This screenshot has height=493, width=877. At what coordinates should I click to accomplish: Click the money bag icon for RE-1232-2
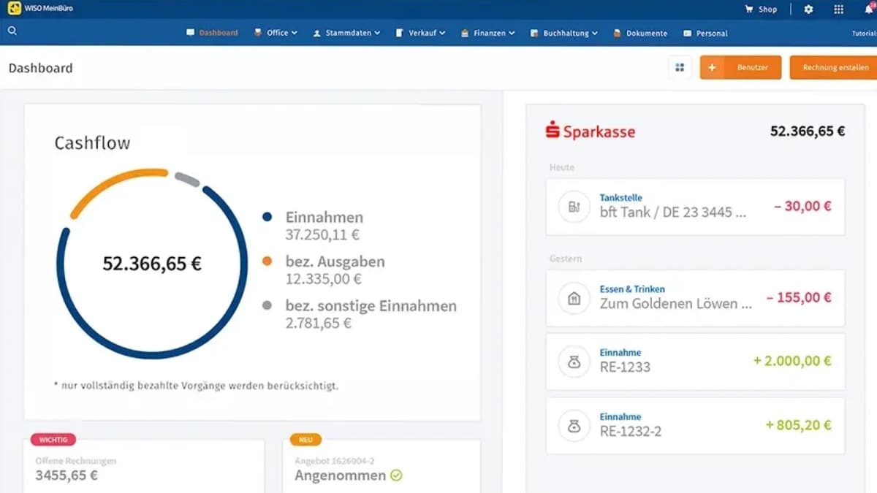[574, 426]
